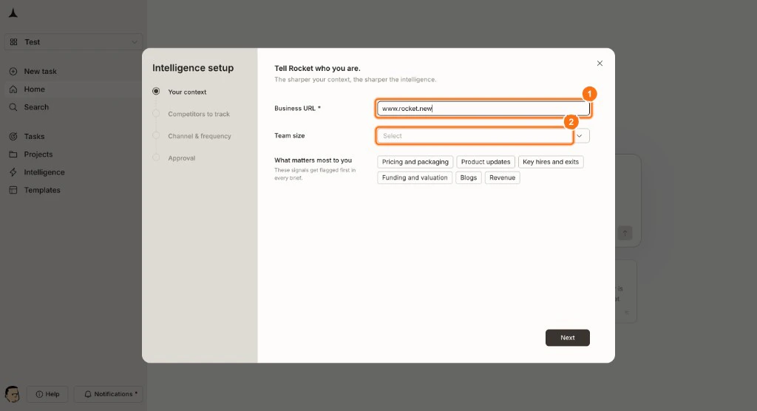The image size is (757, 411).
Task: Toggle the Revenue chip
Action: click(502, 177)
